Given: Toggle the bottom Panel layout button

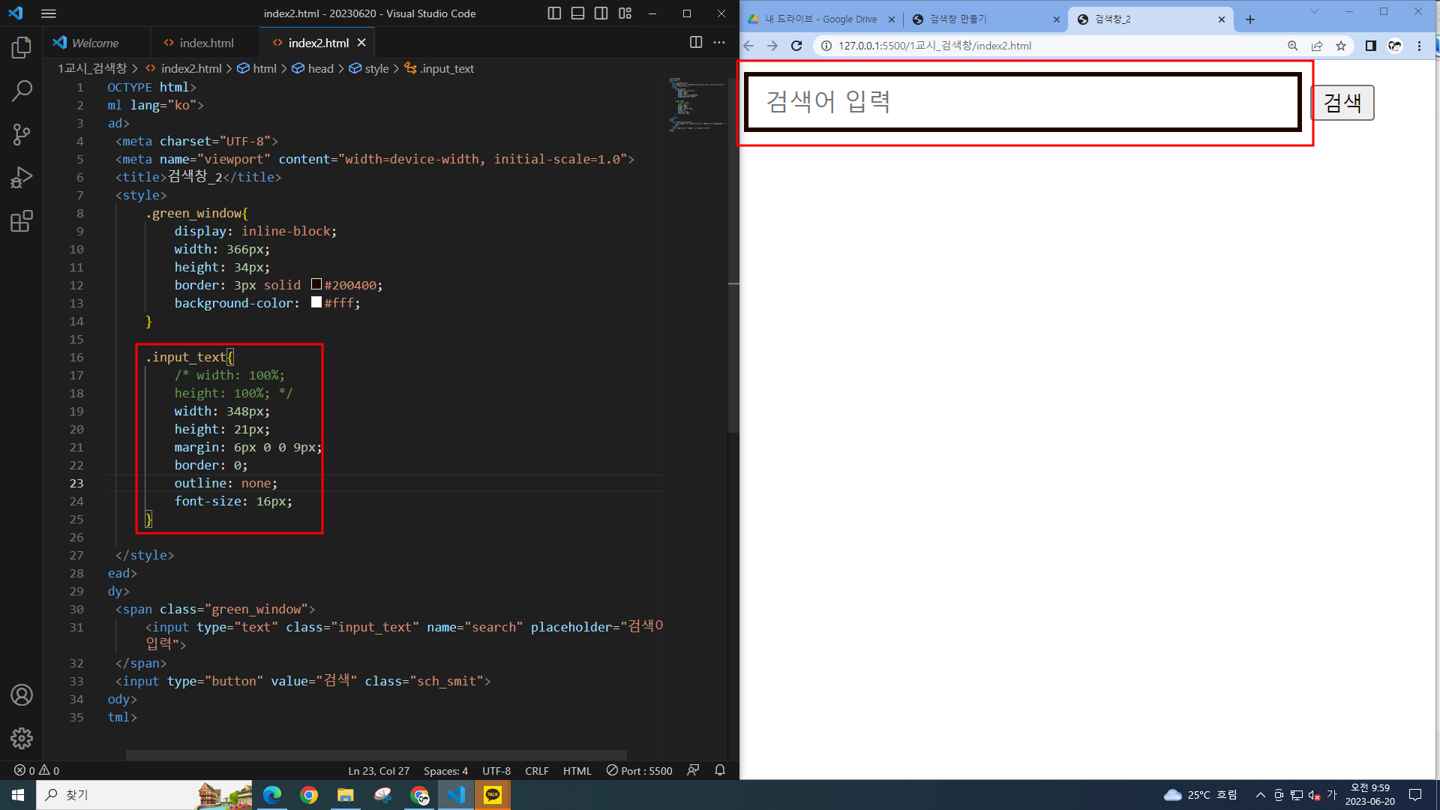Looking at the screenshot, I should [577, 13].
